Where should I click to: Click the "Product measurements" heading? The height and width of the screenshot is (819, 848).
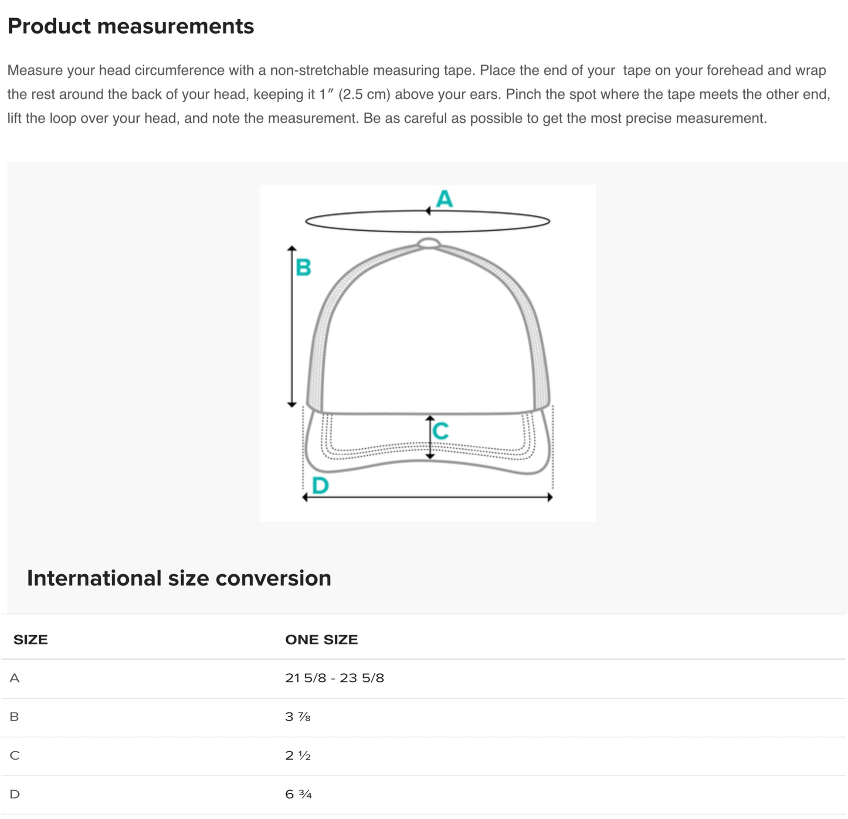(131, 26)
